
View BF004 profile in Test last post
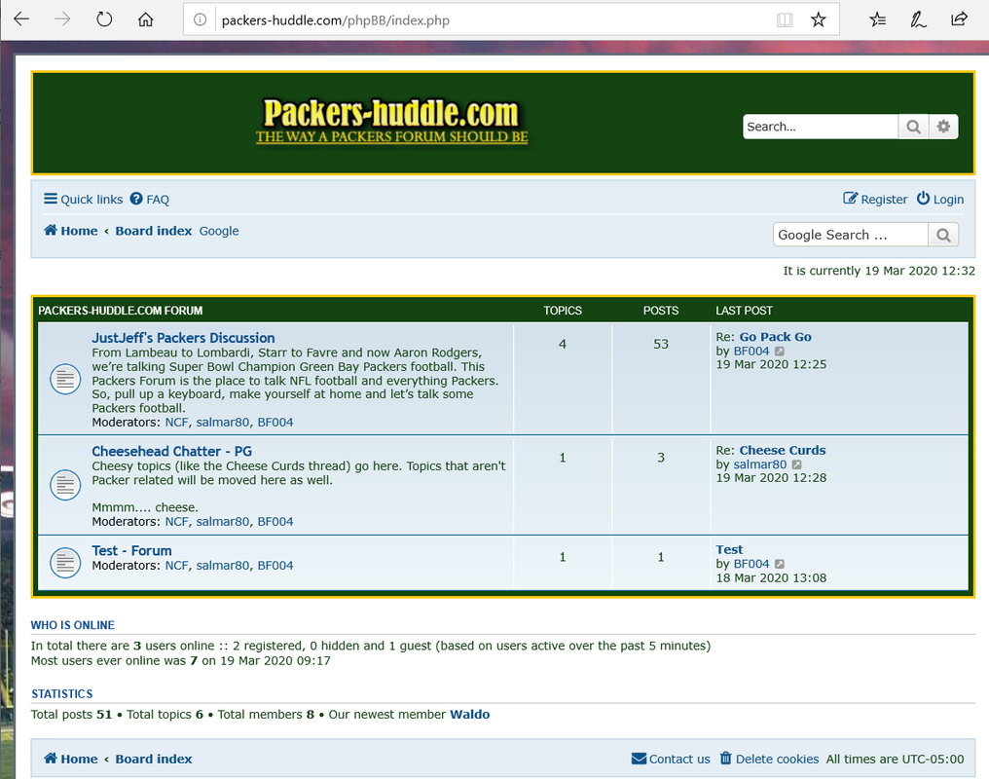tap(751, 564)
